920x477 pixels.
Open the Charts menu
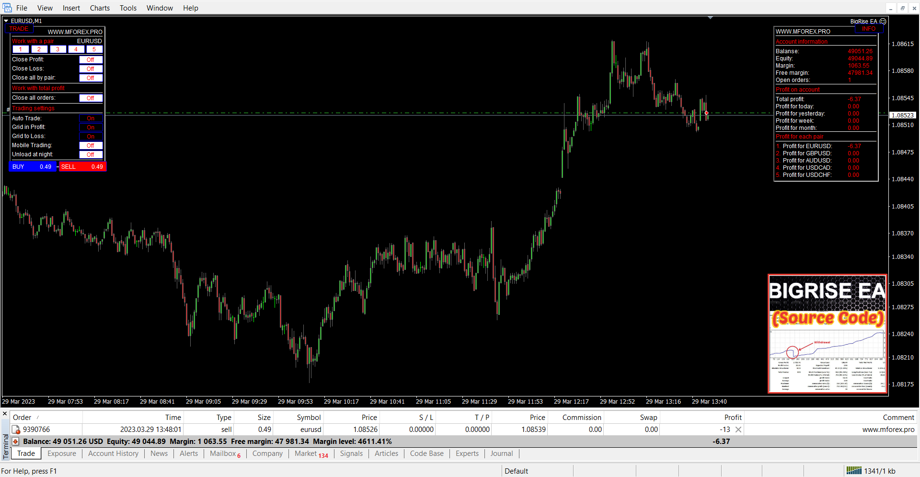100,8
